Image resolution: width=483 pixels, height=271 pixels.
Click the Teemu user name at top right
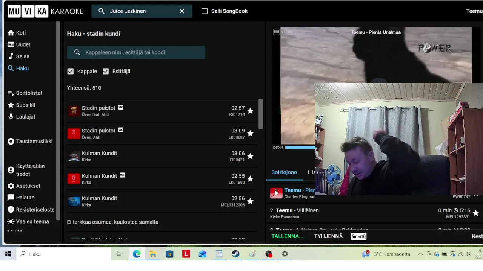point(474,11)
